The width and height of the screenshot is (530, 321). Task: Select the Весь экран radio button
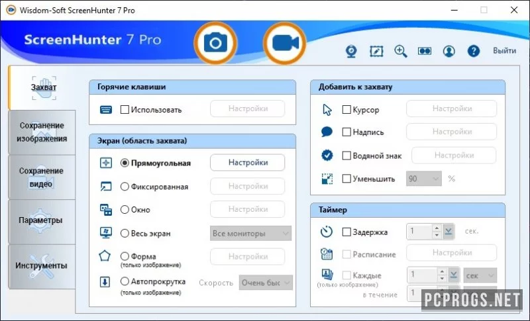125,233
